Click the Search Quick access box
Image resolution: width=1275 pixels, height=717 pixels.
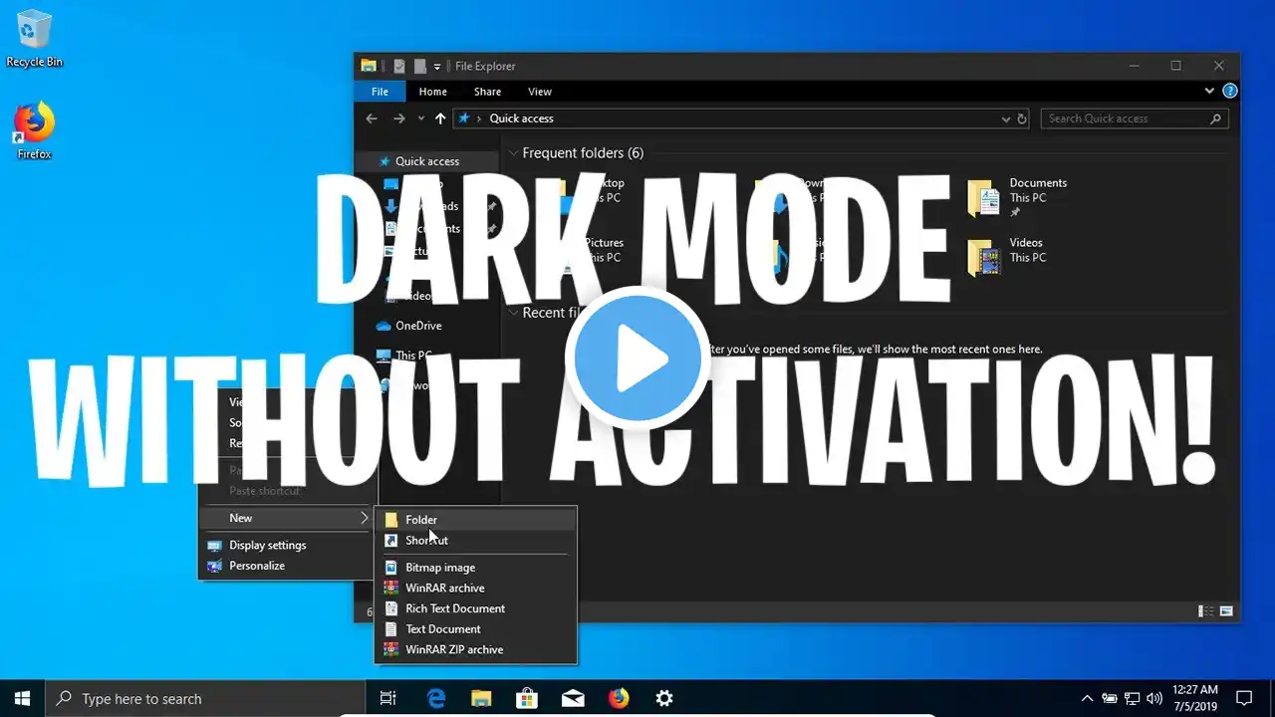pyautogui.click(x=1135, y=119)
